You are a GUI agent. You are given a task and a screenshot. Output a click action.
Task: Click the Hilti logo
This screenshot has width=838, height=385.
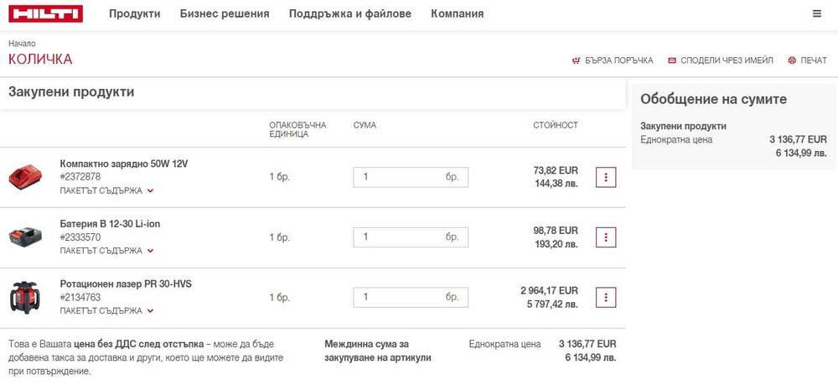(46, 13)
